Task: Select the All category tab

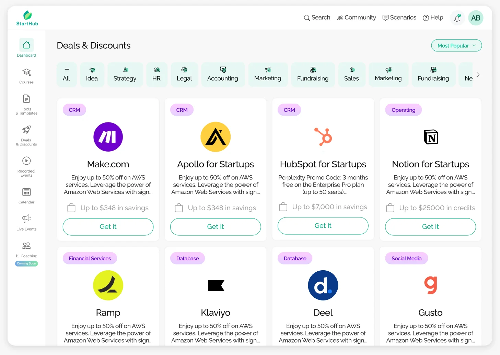Action: point(67,74)
